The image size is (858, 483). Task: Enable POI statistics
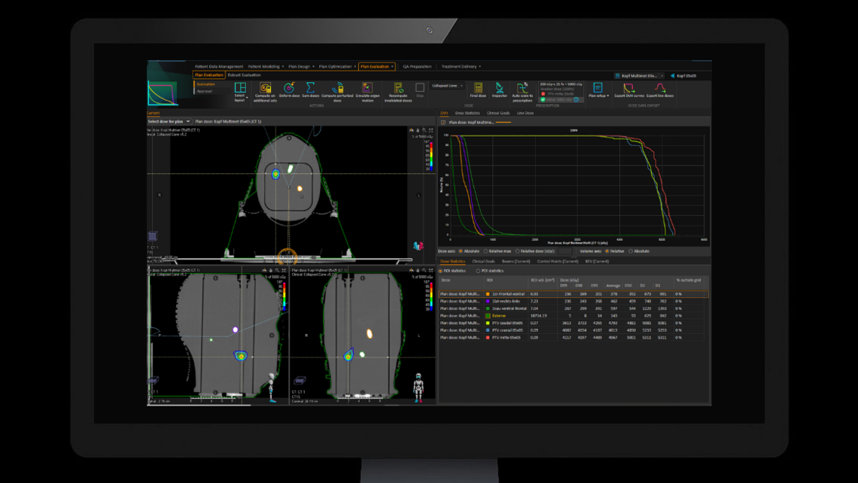478,270
